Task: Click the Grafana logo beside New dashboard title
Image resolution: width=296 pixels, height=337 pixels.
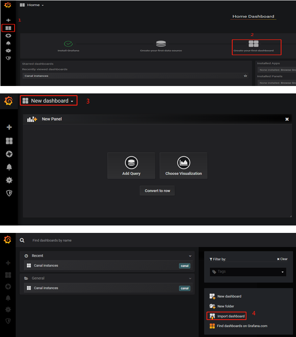Action: (9, 101)
